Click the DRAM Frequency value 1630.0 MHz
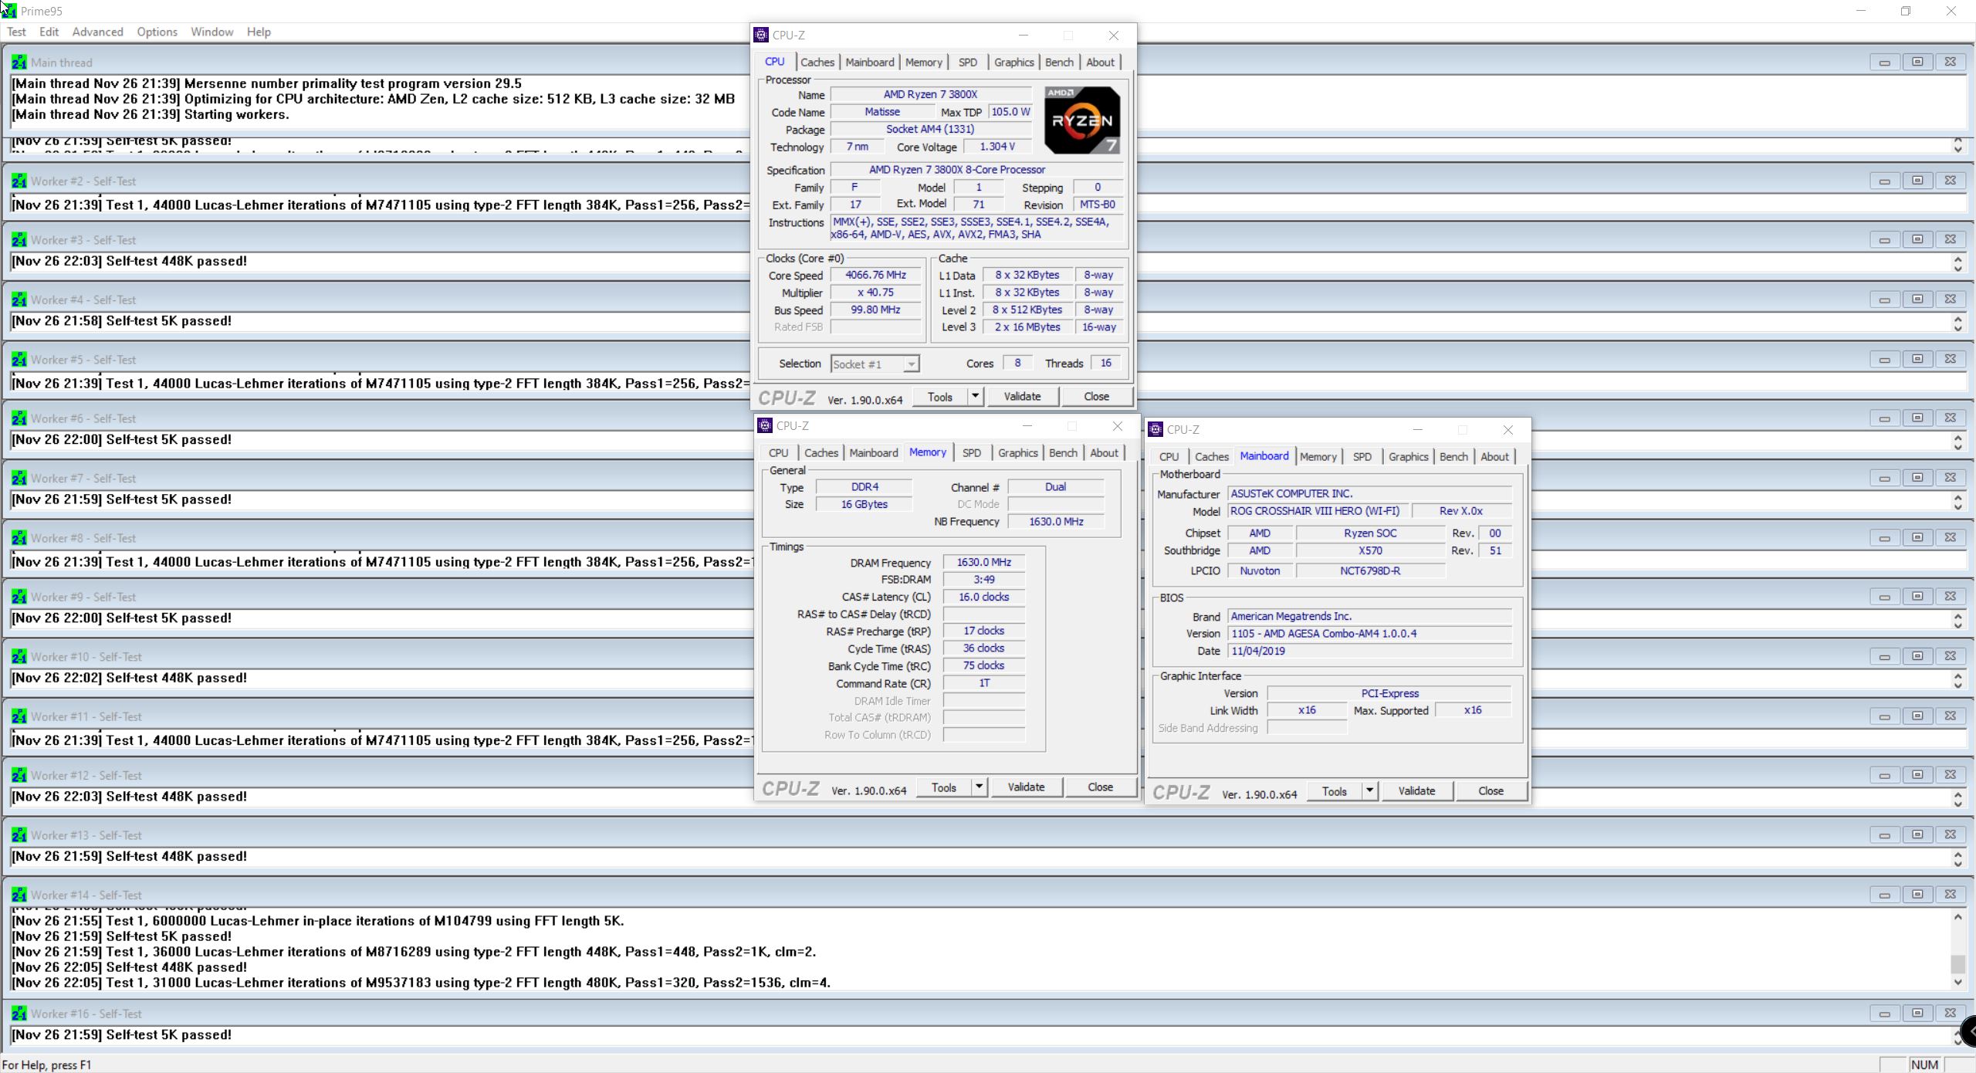The image size is (1976, 1073). pos(983,563)
